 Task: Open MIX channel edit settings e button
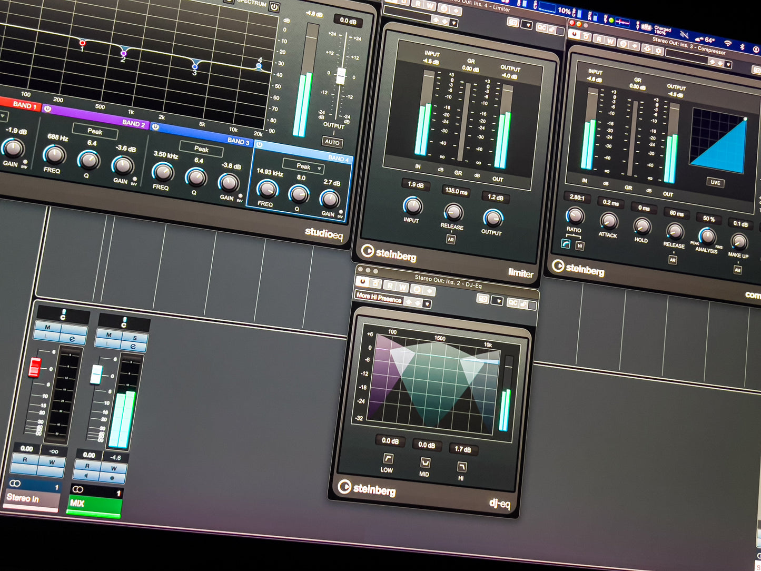[x=133, y=346]
